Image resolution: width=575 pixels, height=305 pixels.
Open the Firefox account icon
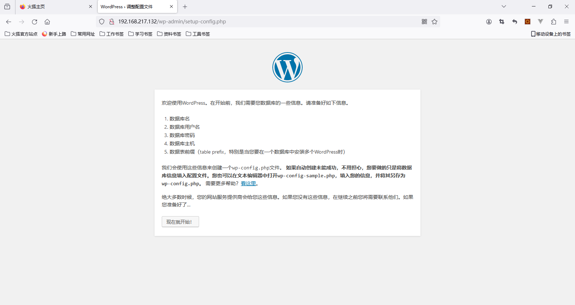489,22
